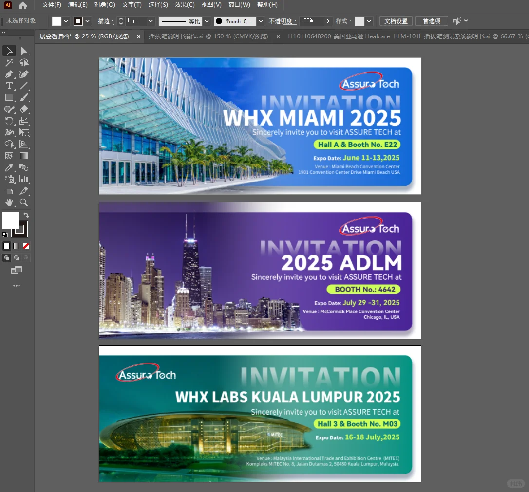Select the Pen tool
The height and width of the screenshot is (492, 529).
pyautogui.click(x=9, y=74)
